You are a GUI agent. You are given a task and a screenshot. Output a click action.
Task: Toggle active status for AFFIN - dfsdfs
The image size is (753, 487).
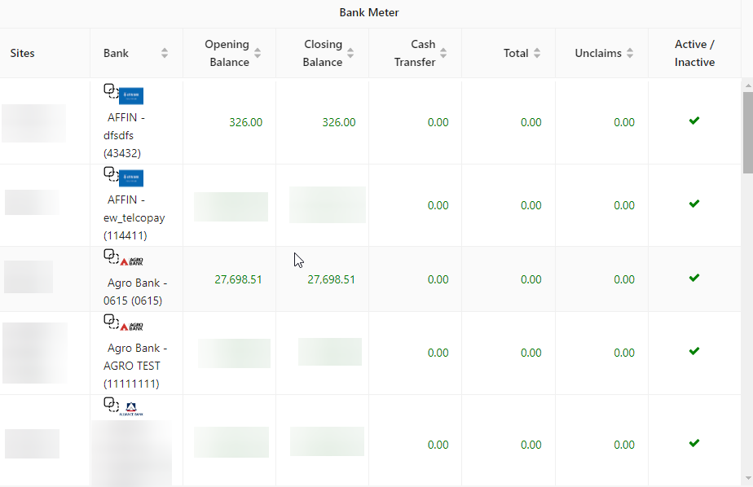pyautogui.click(x=694, y=121)
